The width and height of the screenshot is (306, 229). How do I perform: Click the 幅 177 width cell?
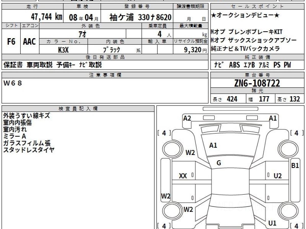pyautogui.click(x=261, y=99)
